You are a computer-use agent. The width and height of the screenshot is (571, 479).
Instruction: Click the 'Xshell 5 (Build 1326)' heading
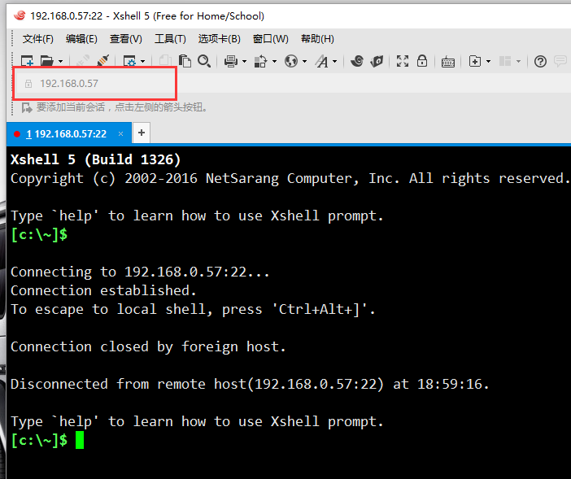pyautogui.click(x=95, y=159)
